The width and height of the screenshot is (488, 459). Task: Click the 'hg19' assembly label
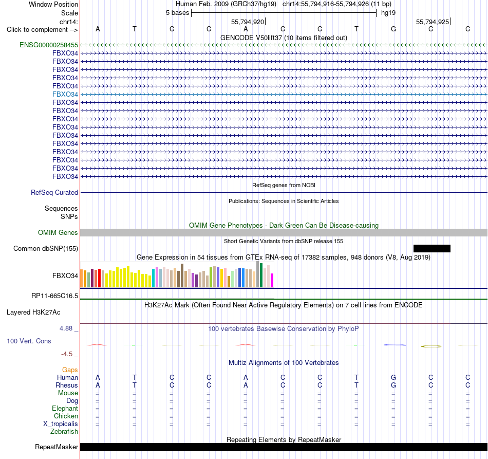point(388,13)
